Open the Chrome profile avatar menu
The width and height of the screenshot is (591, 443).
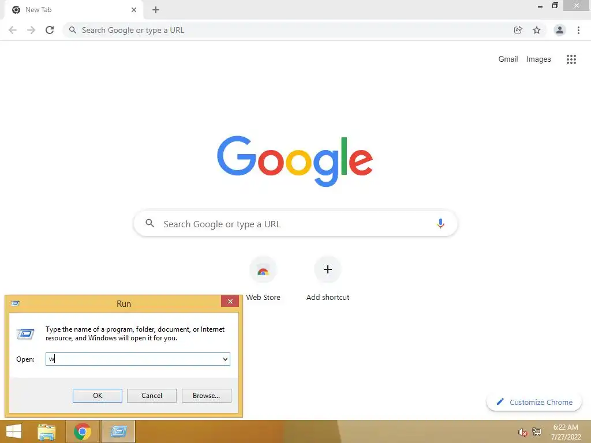point(560,30)
